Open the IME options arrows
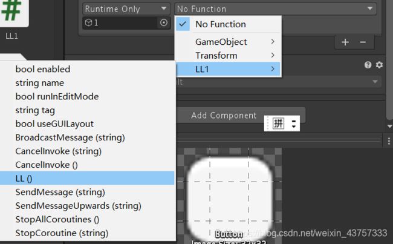The width and height of the screenshot is (393, 244). point(294,124)
